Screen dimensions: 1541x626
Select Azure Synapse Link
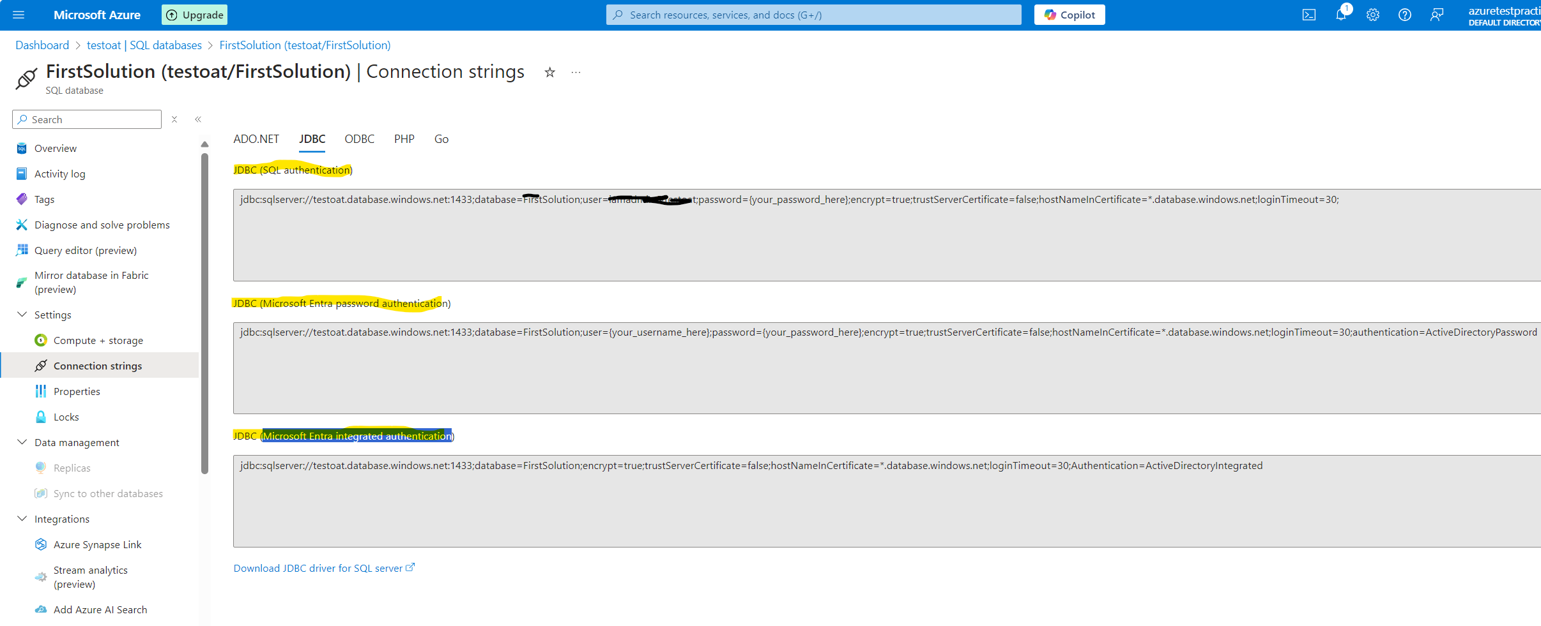[97, 544]
